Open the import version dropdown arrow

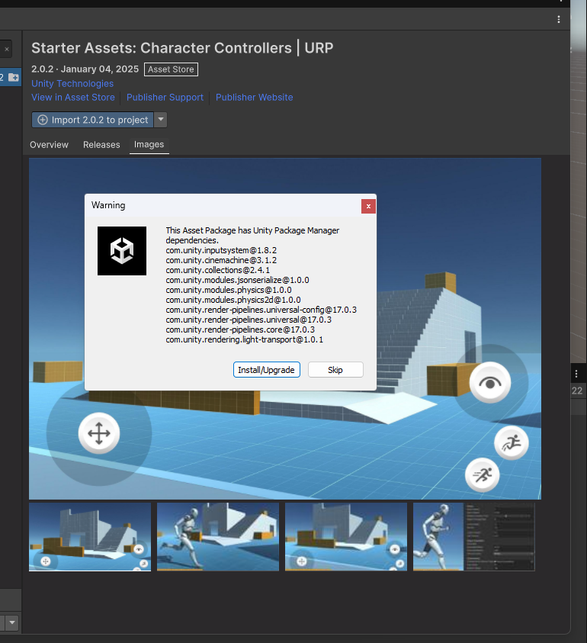coord(161,120)
